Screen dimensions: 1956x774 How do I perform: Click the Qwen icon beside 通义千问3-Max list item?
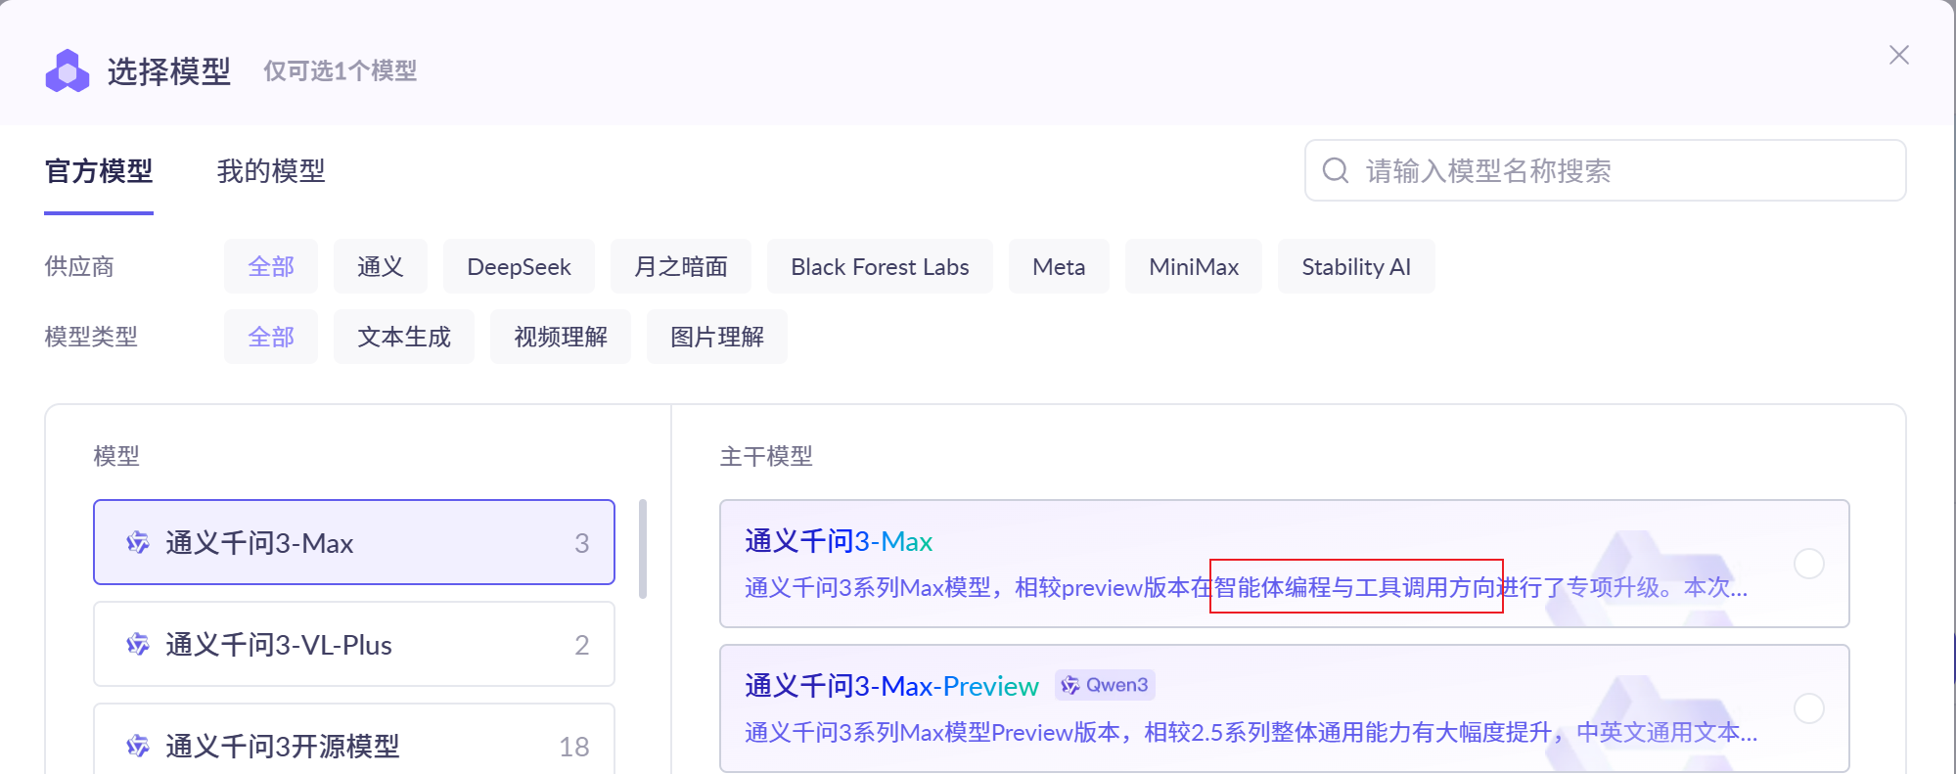pos(138,542)
